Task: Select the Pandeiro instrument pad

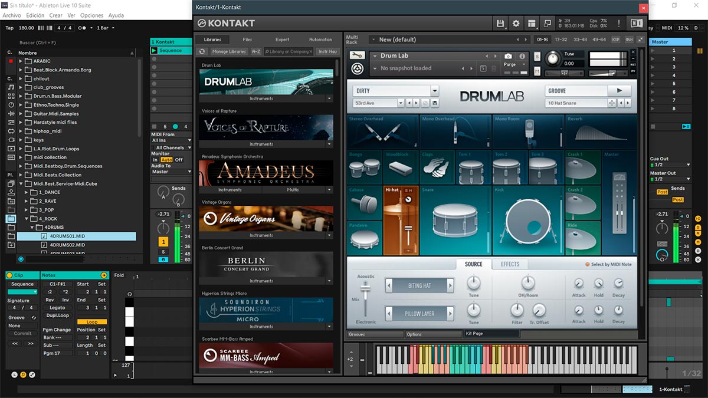Action: click(x=365, y=238)
